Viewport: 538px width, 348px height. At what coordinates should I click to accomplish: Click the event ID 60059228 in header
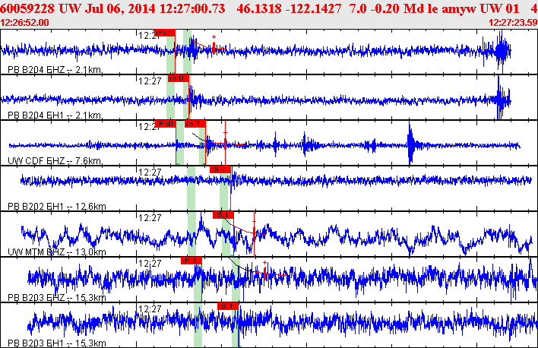coord(27,8)
